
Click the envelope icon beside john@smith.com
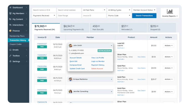(70, 53)
